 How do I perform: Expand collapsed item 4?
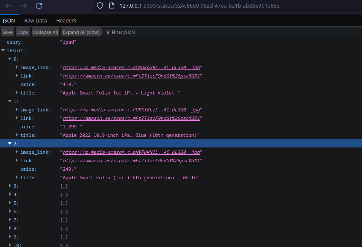tap(10, 194)
